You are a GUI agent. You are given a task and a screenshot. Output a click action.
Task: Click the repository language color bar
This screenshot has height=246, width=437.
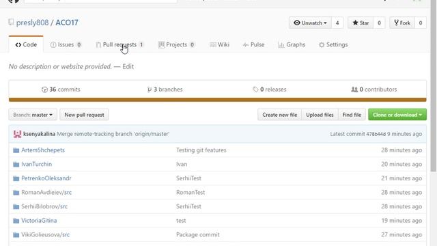click(x=217, y=100)
